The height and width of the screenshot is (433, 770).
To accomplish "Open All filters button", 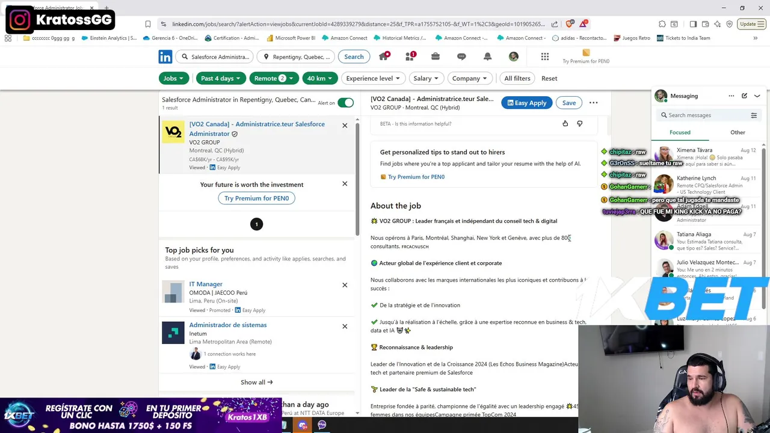I will pyautogui.click(x=517, y=78).
